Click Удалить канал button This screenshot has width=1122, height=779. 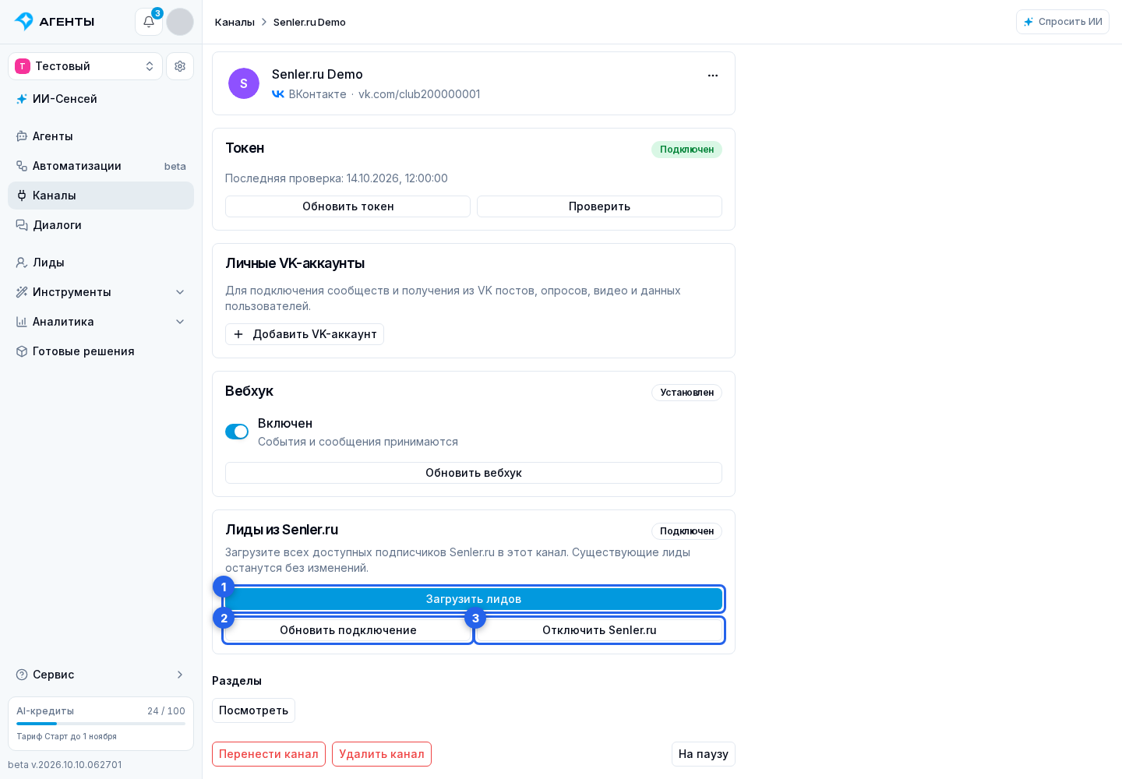point(382,754)
